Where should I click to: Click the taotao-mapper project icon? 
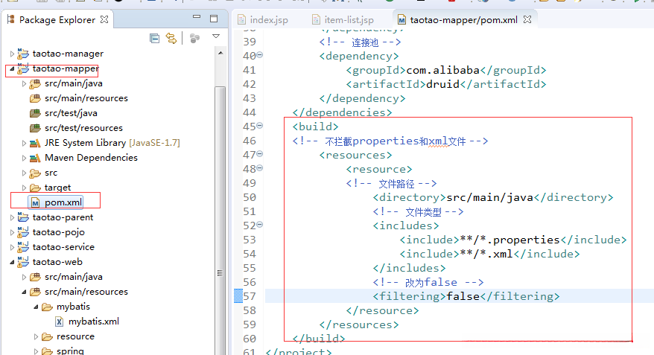click(23, 68)
